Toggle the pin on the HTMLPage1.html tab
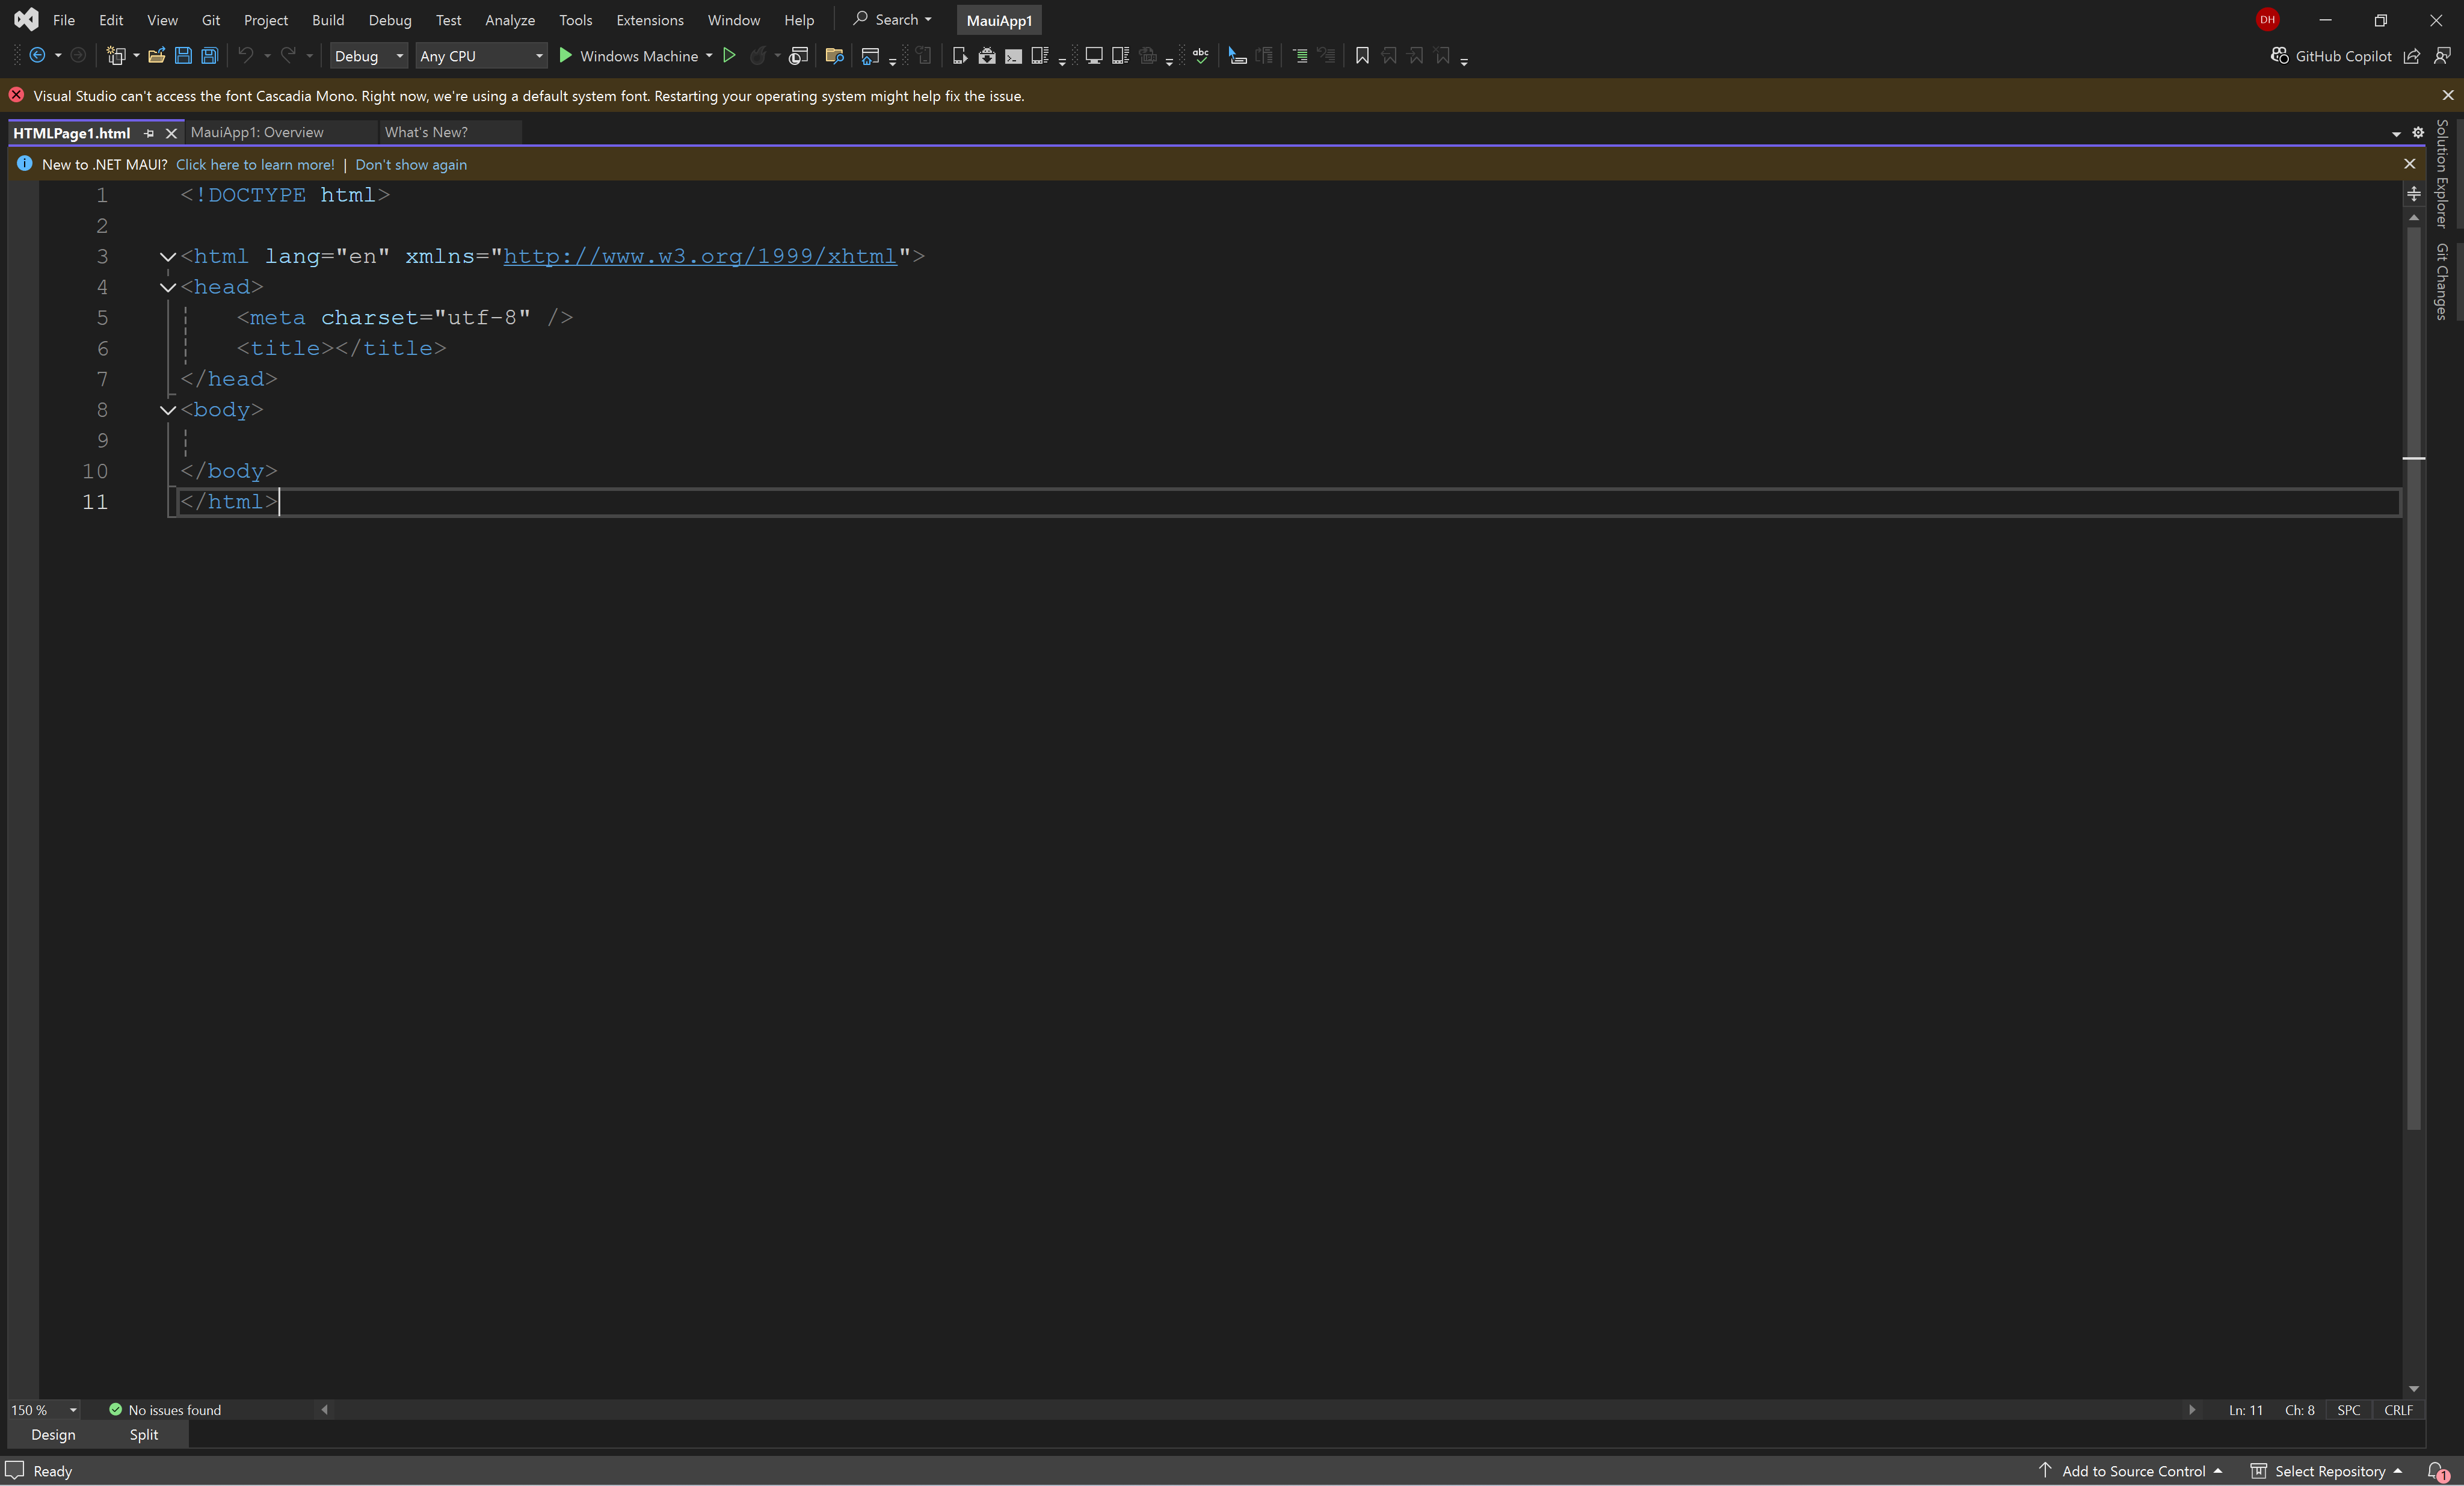The width and height of the screenshot is (2464, 1486). pos(149,133)
